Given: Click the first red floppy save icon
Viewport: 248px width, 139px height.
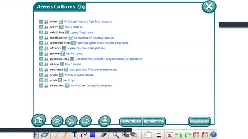Looking at the screenshot, I should (x=196, y=135).
